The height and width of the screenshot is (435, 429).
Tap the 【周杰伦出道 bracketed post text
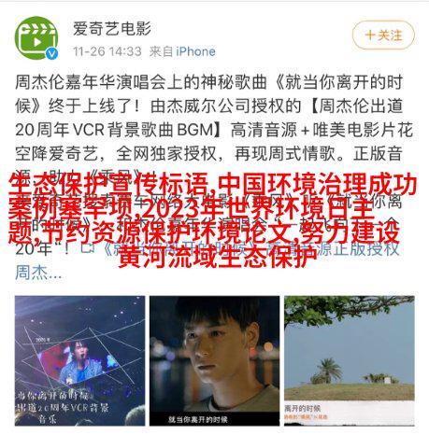(355, 106)
